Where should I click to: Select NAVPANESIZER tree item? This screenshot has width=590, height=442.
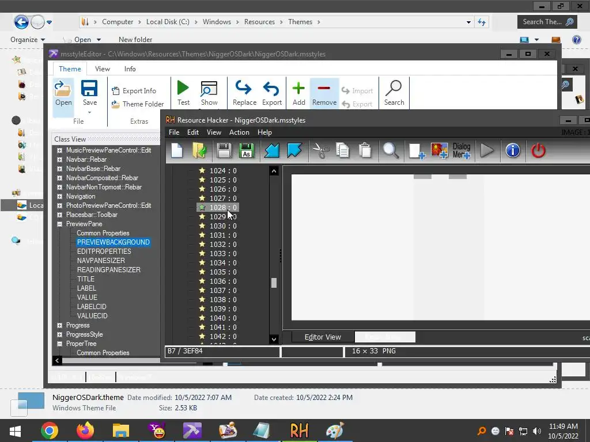click(101, 261)
